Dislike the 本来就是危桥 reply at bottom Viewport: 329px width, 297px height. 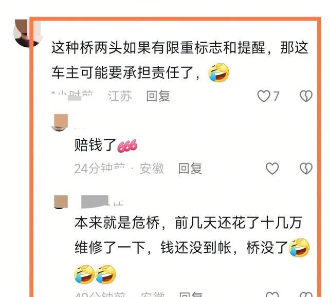tap(306, 294)
